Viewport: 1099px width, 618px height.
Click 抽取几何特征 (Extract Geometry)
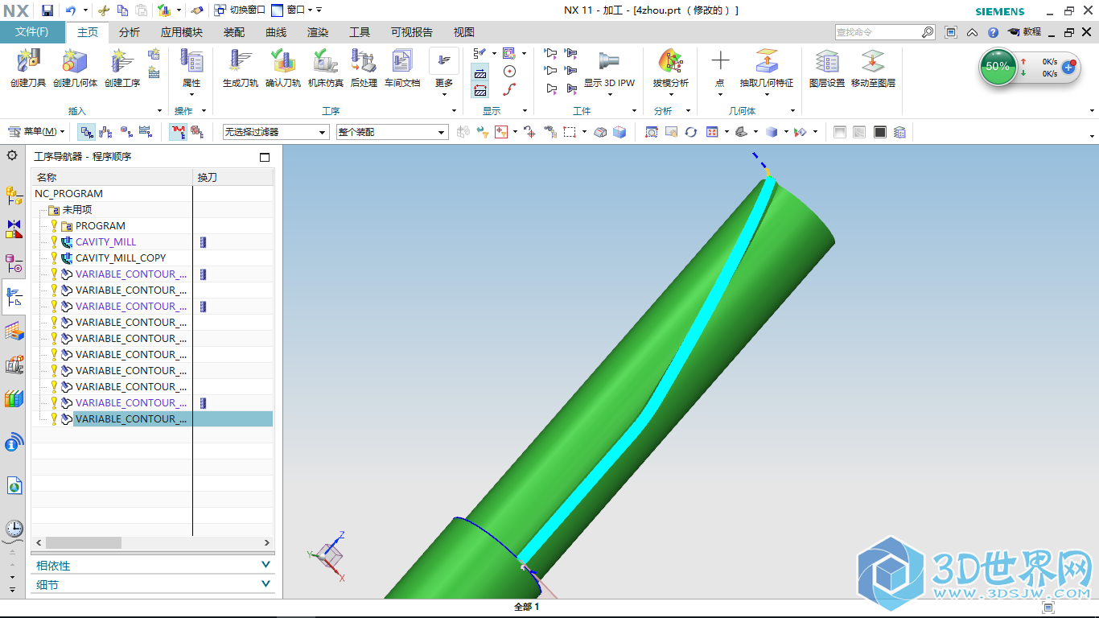[x=766, y=68]
